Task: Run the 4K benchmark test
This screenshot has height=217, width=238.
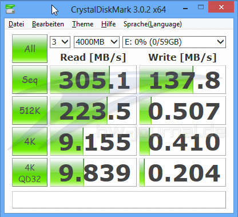Action: point(30,141)
